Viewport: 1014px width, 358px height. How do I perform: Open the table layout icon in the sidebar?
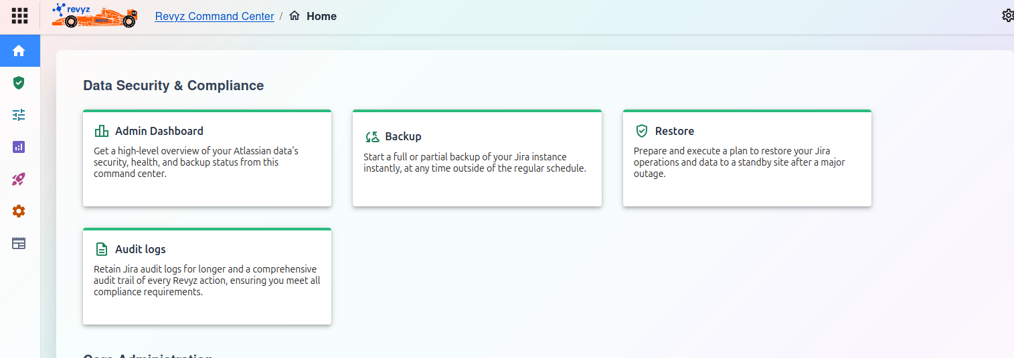[19, 243]
